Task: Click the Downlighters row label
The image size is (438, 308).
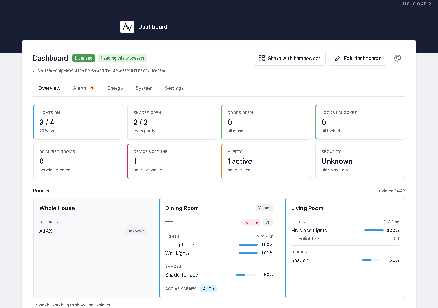Action: 306,239
